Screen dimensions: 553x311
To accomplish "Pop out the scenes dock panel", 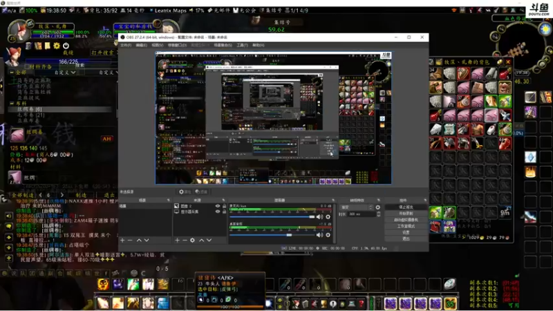I will (x=168, y=200).
